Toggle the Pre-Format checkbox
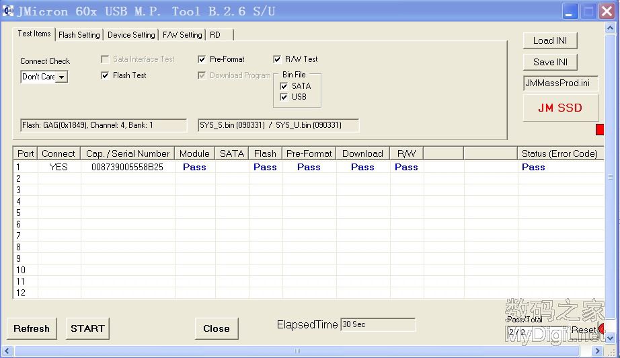Screen dimensions: 620x358 pos(202,59)
